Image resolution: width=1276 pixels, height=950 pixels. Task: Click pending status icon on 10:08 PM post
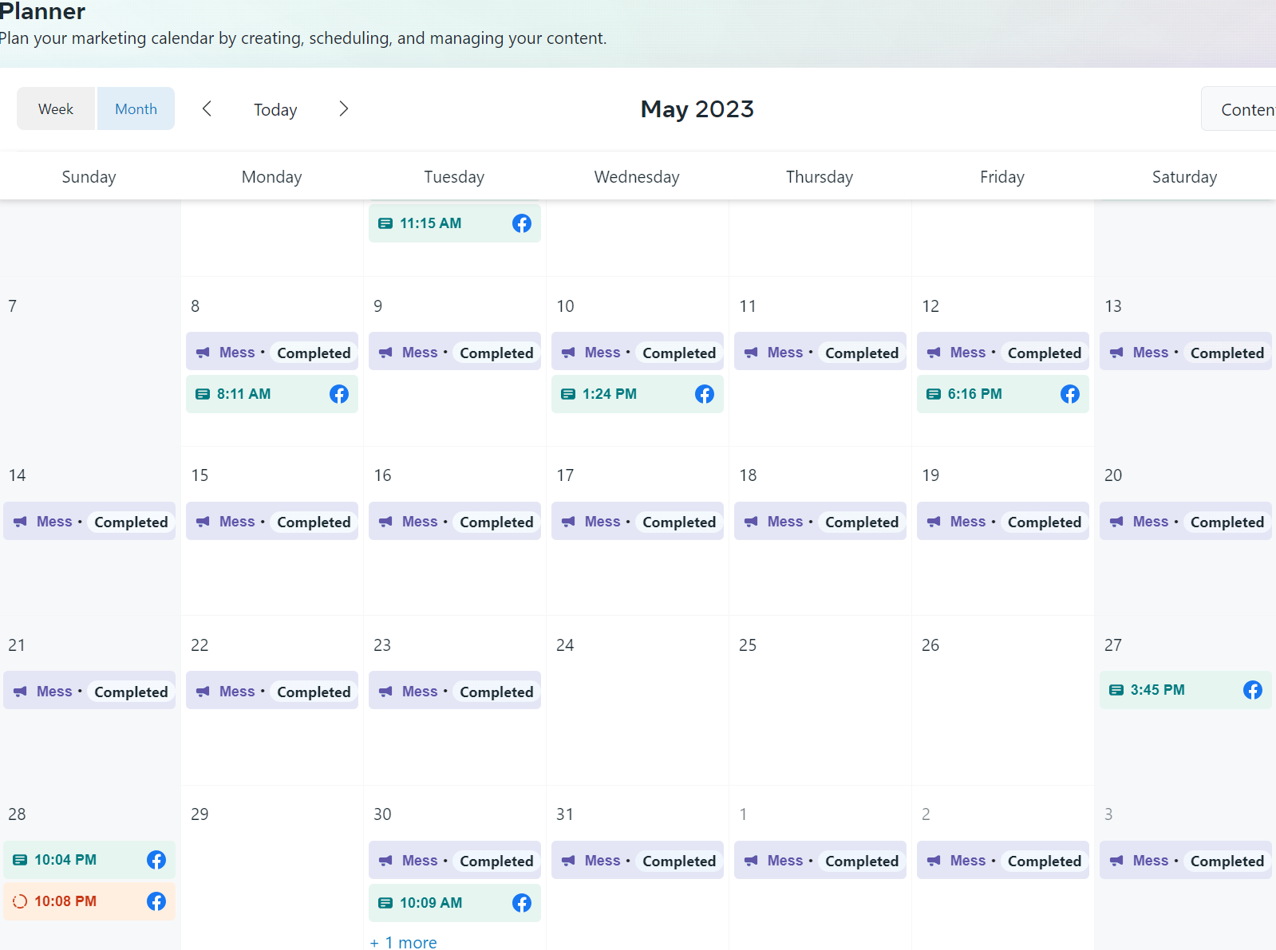coord(20,901)
